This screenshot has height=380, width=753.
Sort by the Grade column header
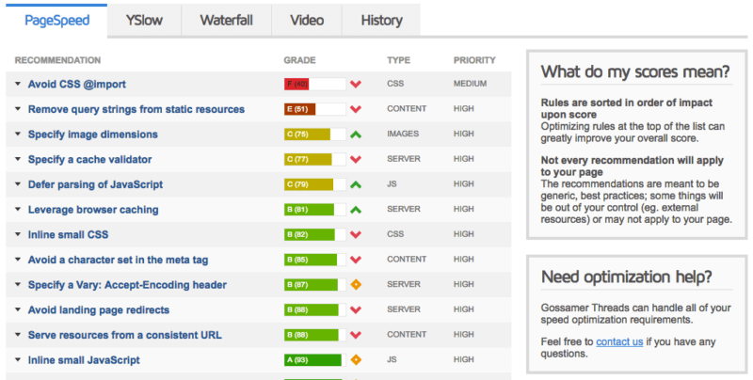(x=299, y=60)
